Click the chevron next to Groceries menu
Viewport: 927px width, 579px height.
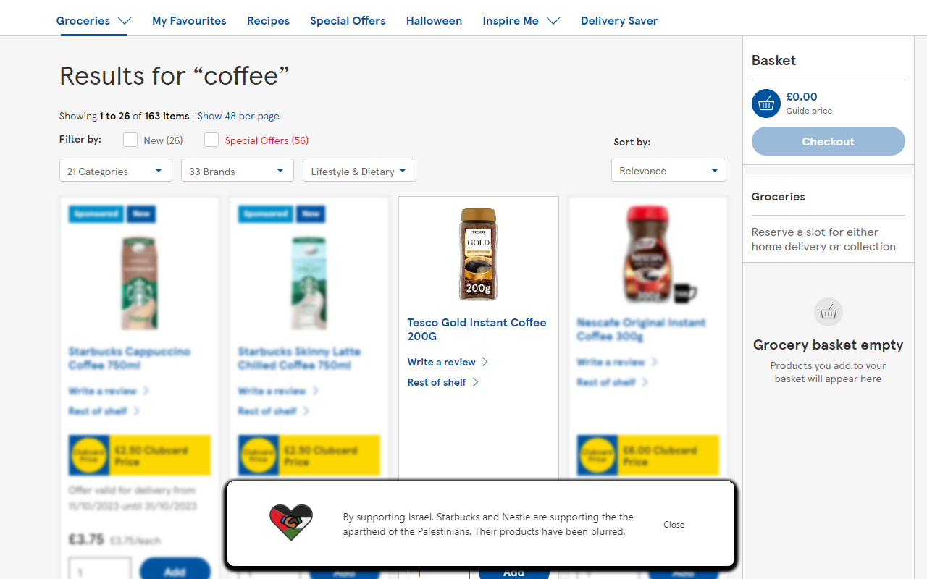point(125,21)
